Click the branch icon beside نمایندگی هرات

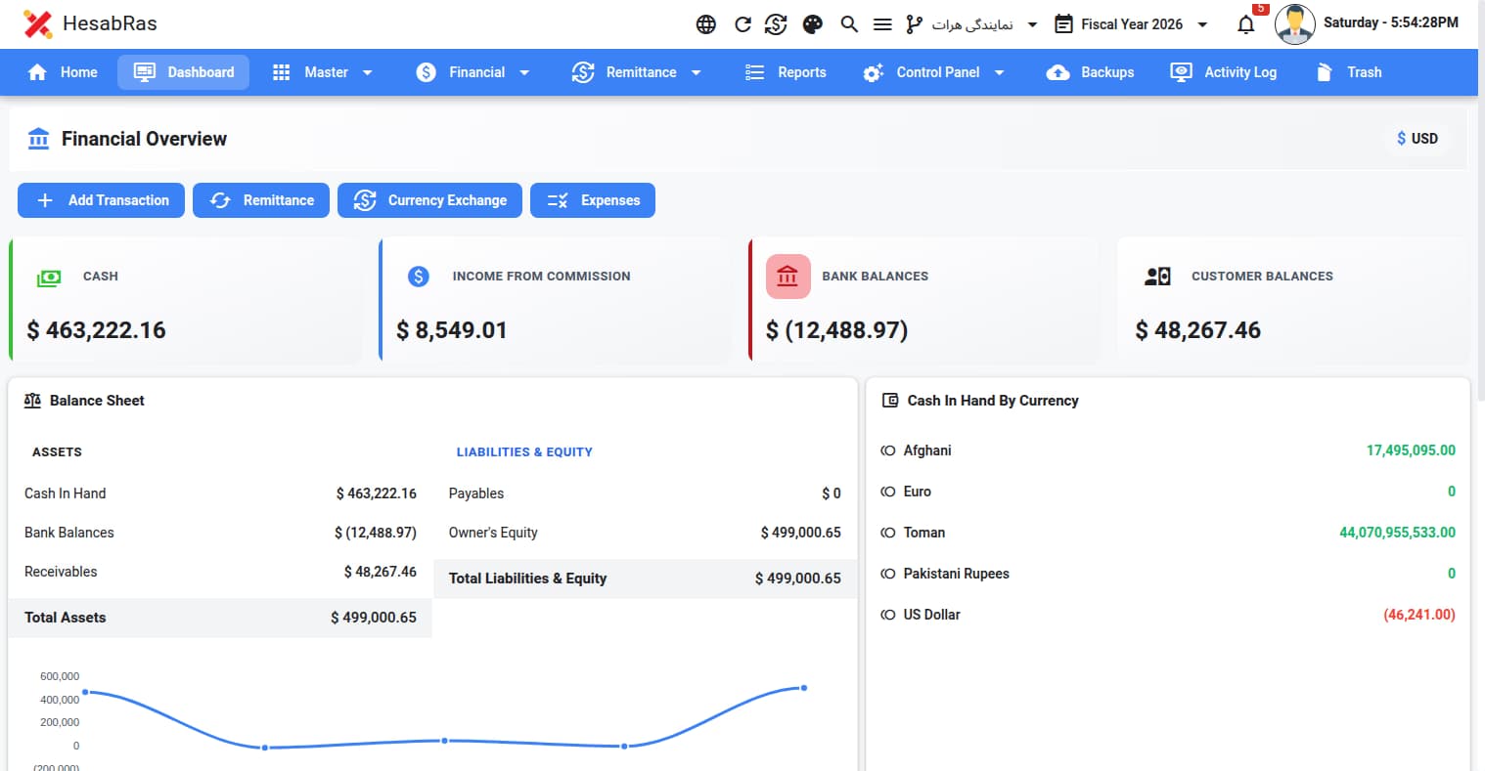914,24
